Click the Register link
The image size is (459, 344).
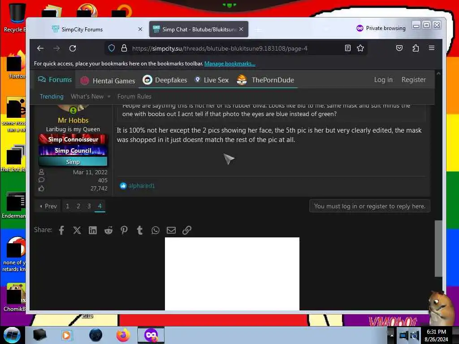413,80
